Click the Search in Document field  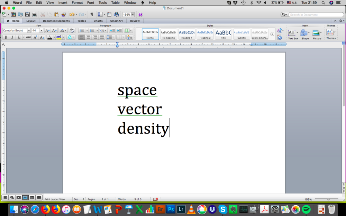pyautogui.click(x=316, y=15)
